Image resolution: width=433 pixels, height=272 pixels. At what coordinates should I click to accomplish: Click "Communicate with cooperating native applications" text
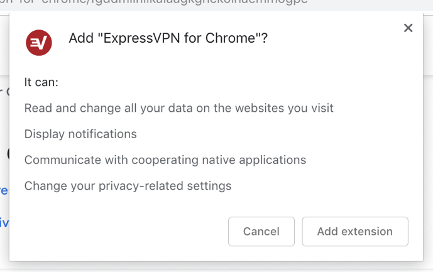(x=165, y=160)
